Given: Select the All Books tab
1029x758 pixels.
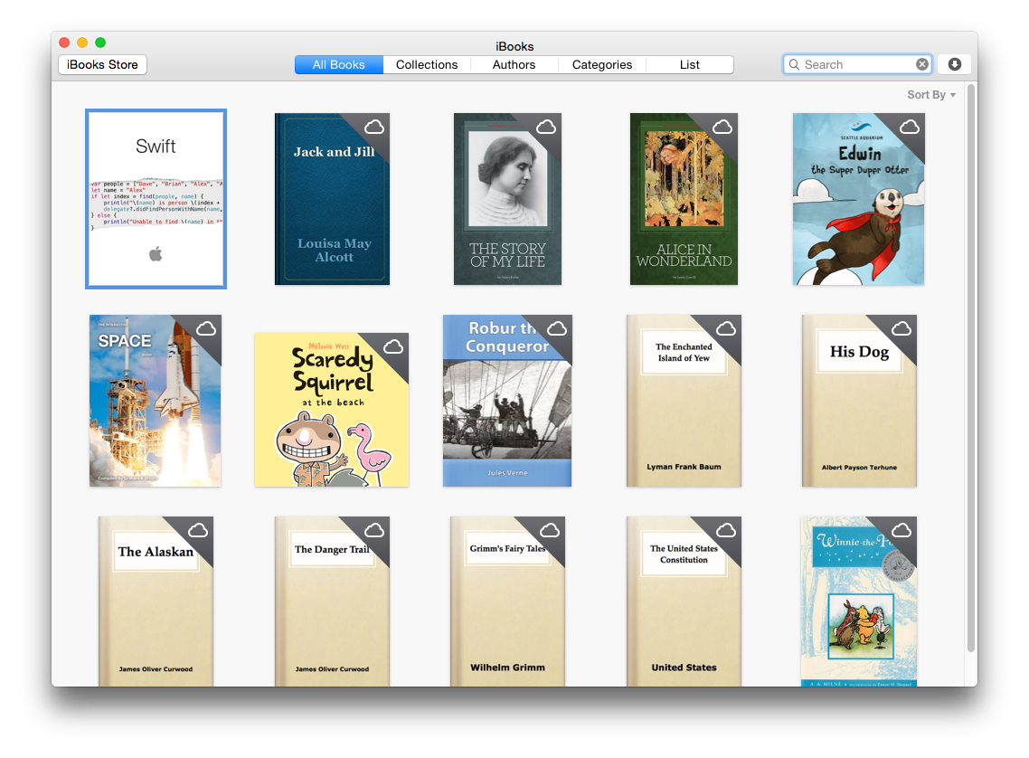Looking at the screenshot, I should [339, 64].
